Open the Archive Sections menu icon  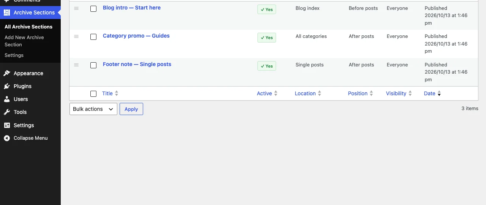tap(7, 13)
